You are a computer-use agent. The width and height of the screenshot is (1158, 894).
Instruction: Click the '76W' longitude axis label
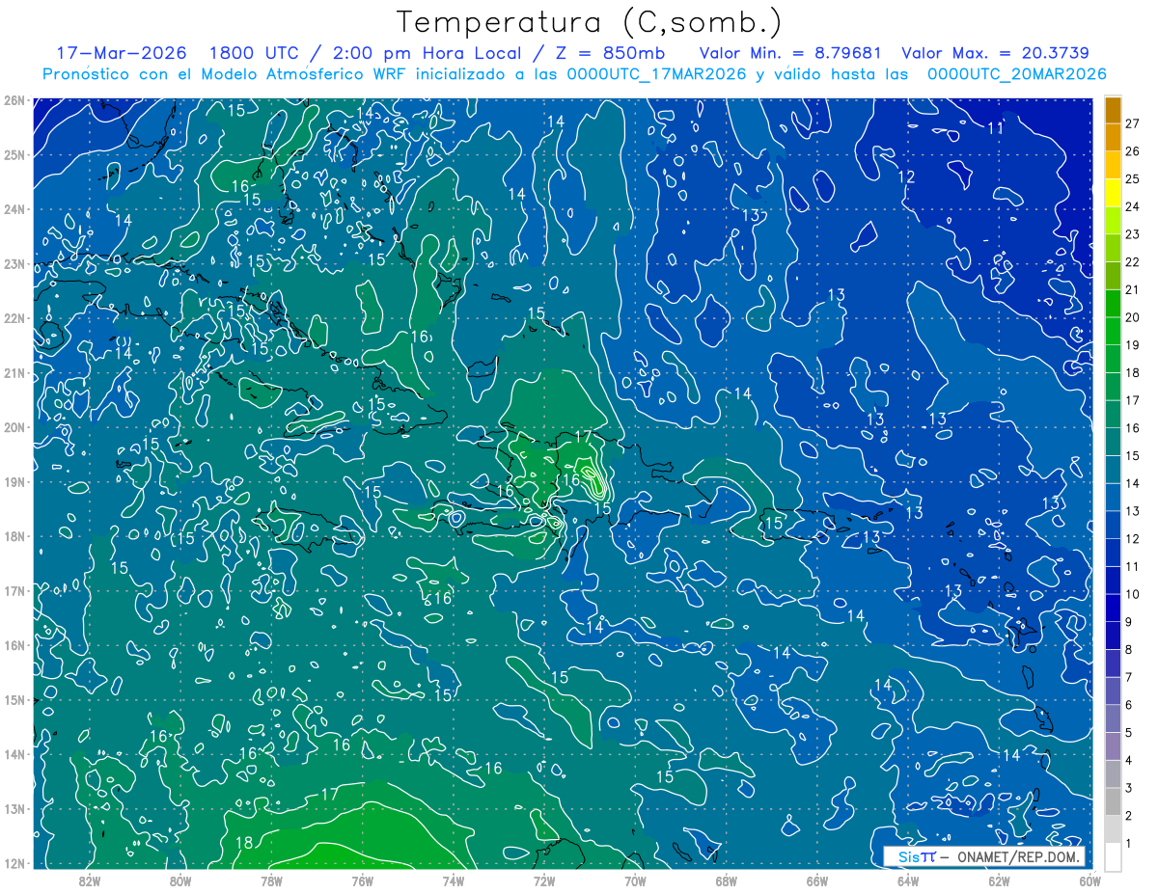tap(362, 881)
